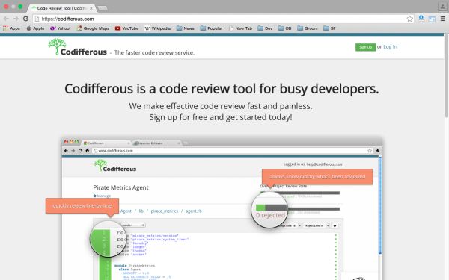Click the headline about busy developers

click(x=222, y=89)
